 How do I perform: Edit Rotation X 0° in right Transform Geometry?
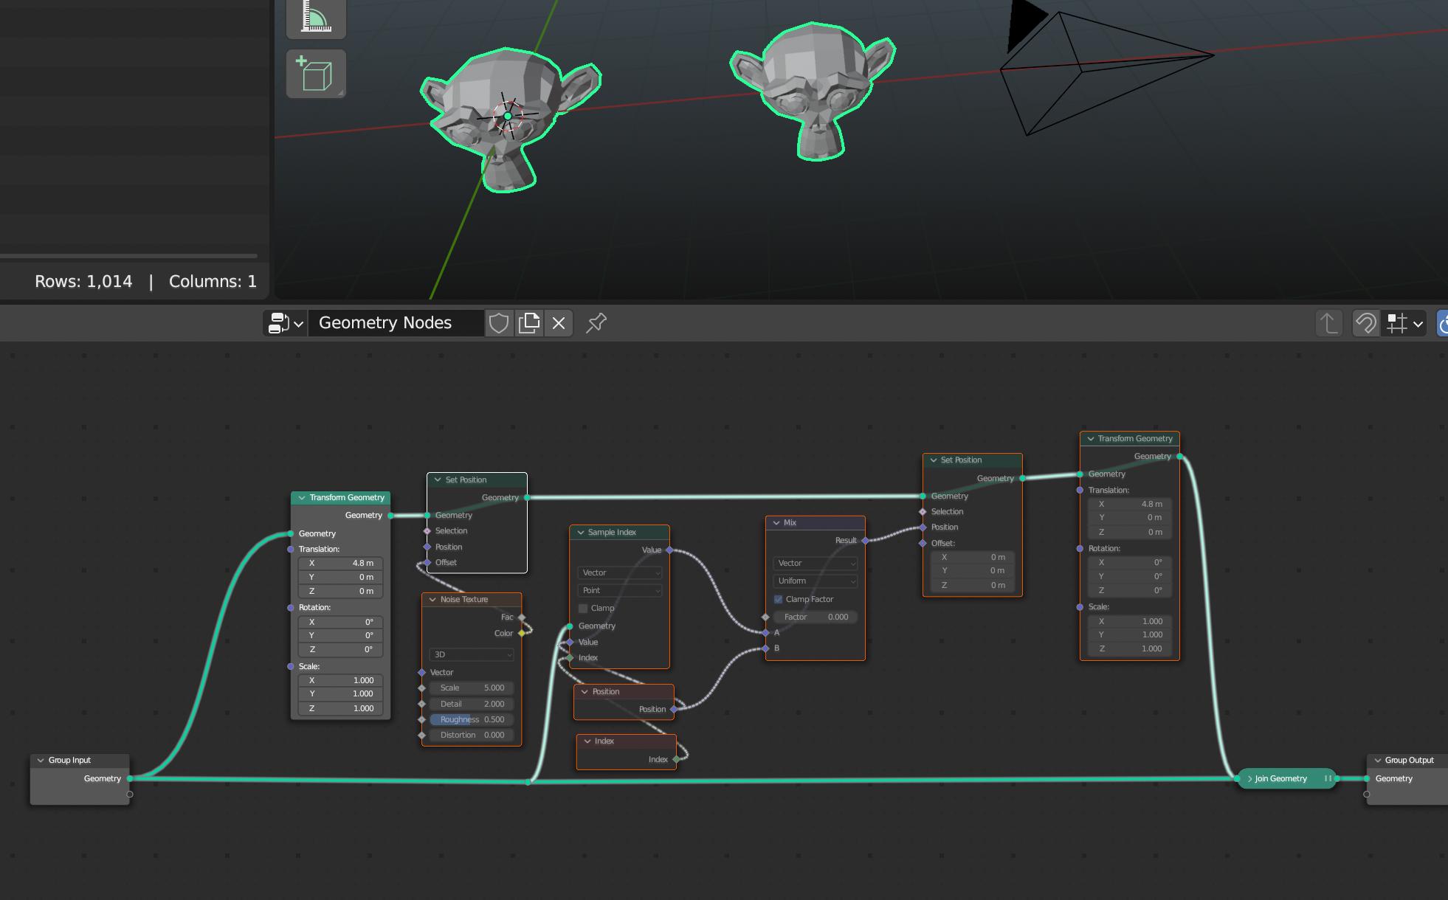pyautogui.click(x=1130, y=563)
